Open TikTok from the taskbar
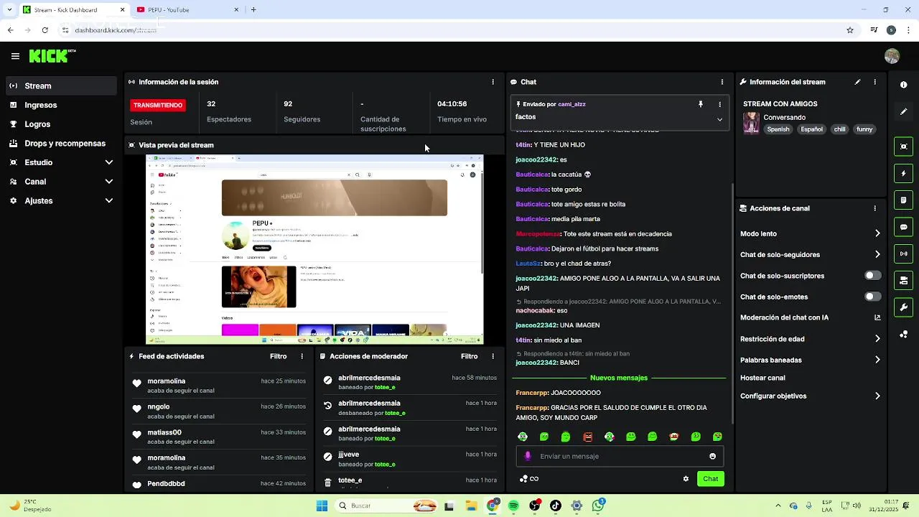 pyautogui.click(x=556, y=506)
